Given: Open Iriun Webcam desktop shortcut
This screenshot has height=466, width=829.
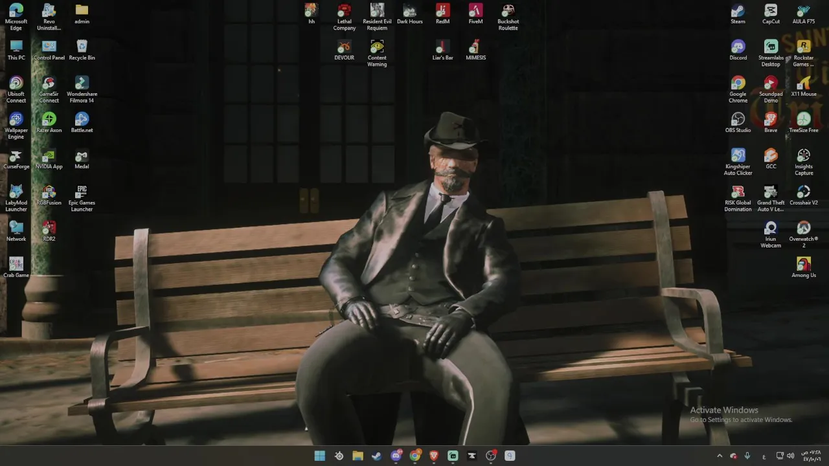Looking at the screenshot, I should click(x=771, y=234).
